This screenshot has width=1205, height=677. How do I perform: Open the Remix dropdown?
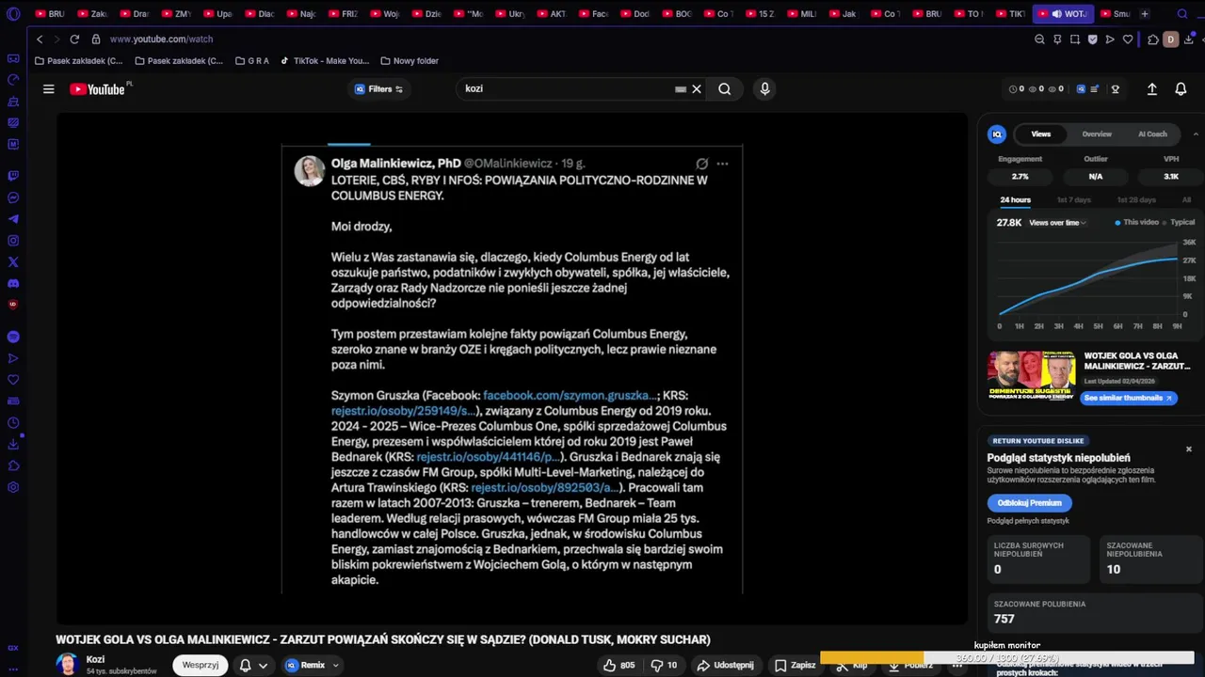pyautogui.click(x=313, y=665)
